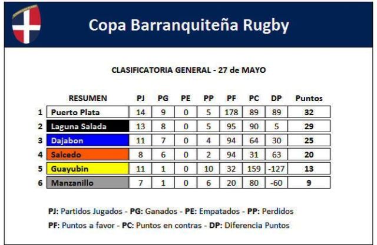Click the PJ column header
377x245 pixels.
140,98
